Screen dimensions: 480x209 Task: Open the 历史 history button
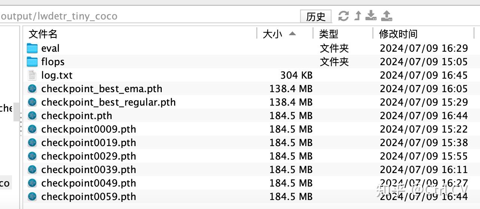[x=316, y=16]
